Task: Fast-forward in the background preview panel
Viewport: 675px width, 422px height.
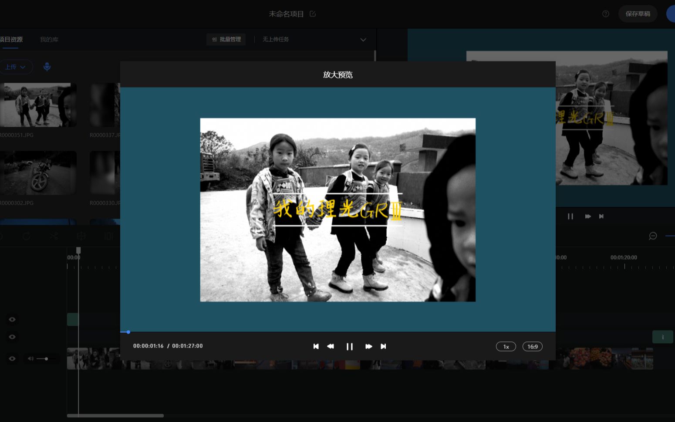Action: 588,216
